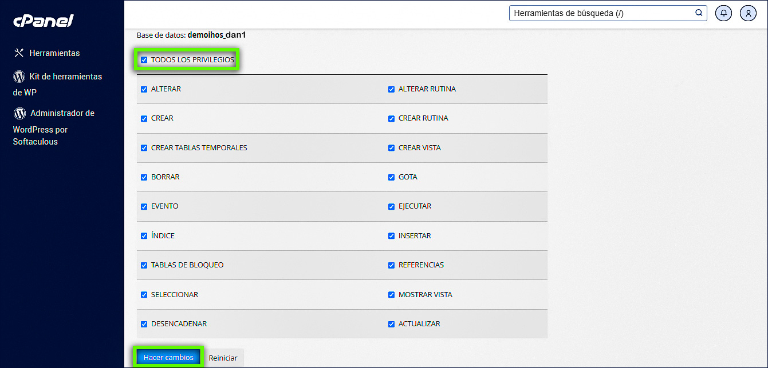Toggle the TODOS LOS PRIVILEGIOS checkbox

[144, 59]
